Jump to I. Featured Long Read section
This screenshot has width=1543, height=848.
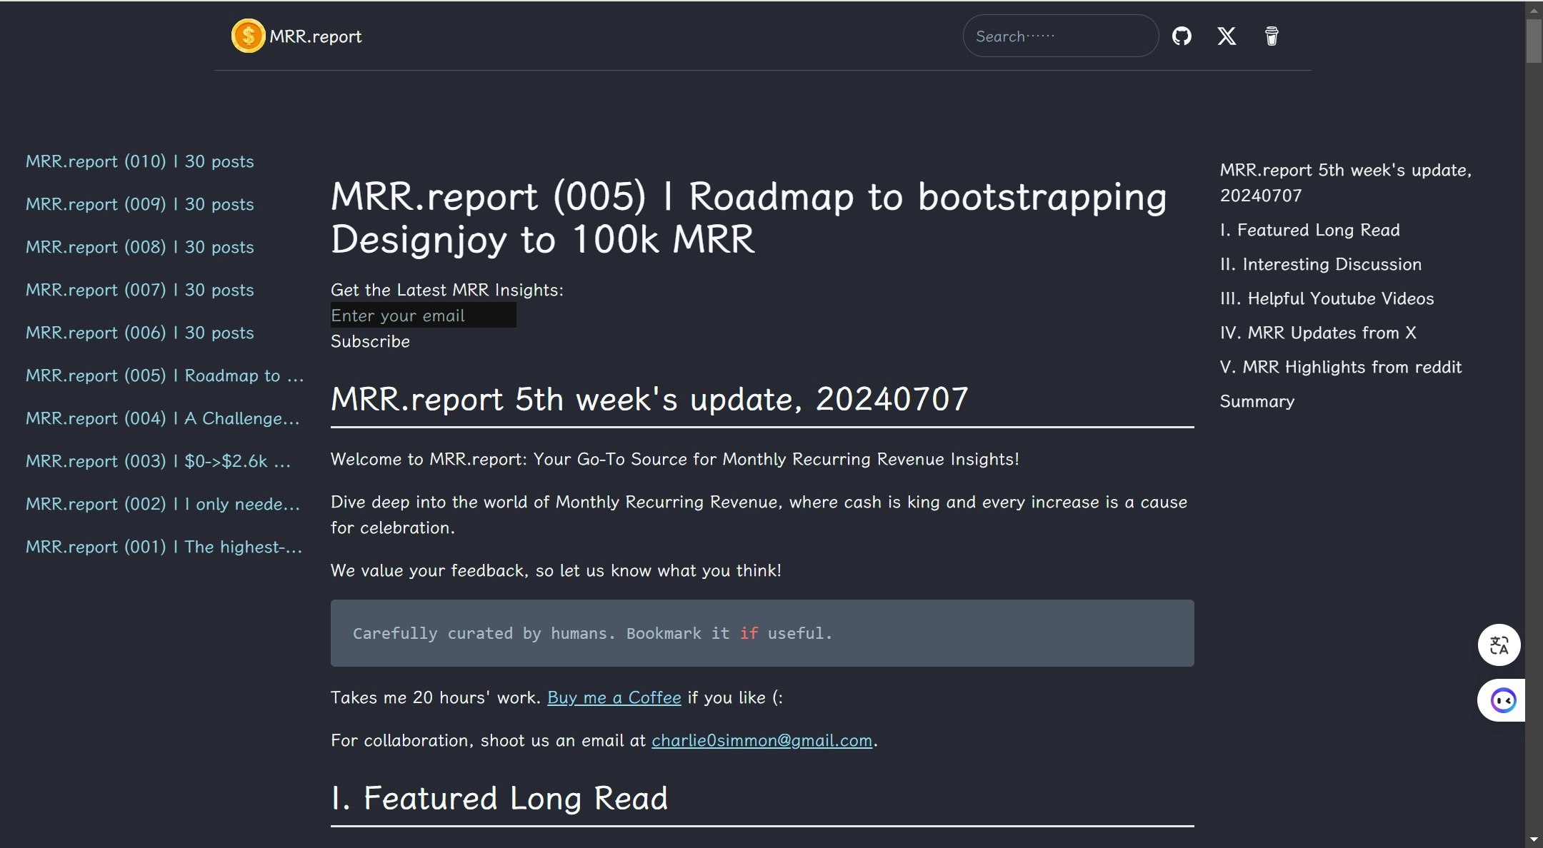1310,230
